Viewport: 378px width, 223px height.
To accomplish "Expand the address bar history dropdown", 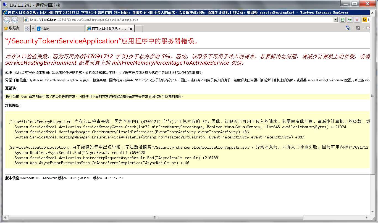I will [x=336, y=20].
